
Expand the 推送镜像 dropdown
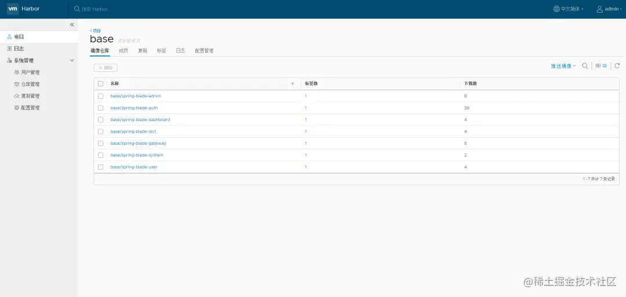click(x=563, y=66)
